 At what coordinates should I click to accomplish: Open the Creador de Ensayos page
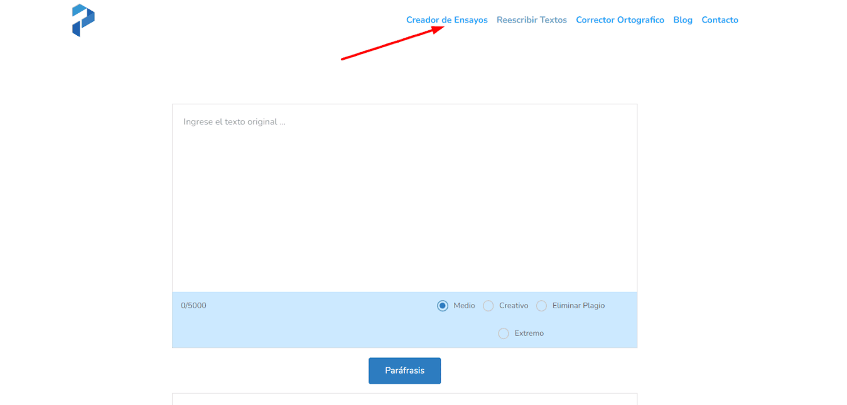pyautogui.click(x=446, y=20)
